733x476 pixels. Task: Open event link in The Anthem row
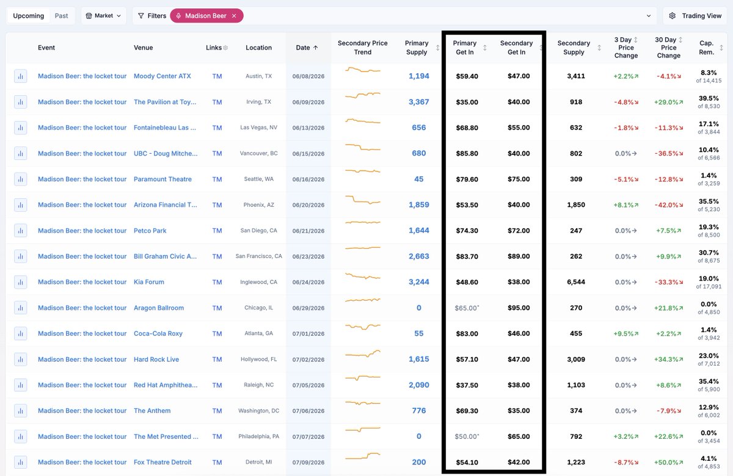pos(82,411)
